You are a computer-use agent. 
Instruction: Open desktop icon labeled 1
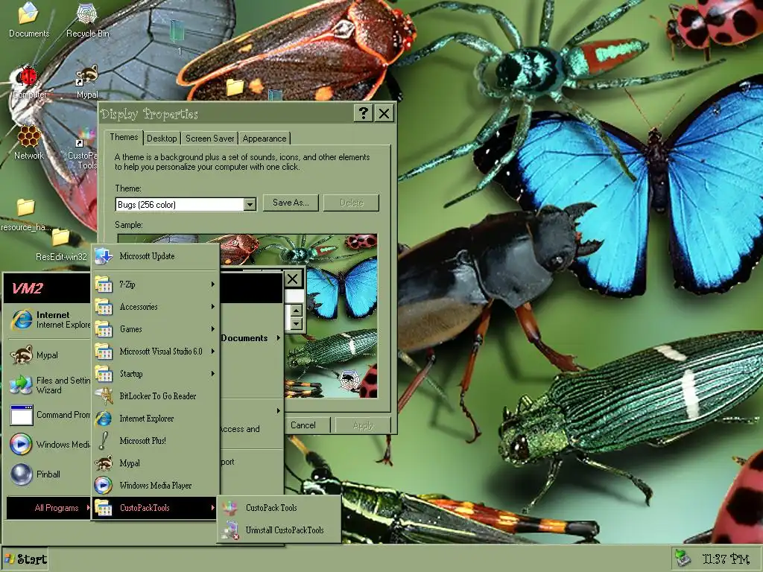pyautogui.click(x=178, y=37)
